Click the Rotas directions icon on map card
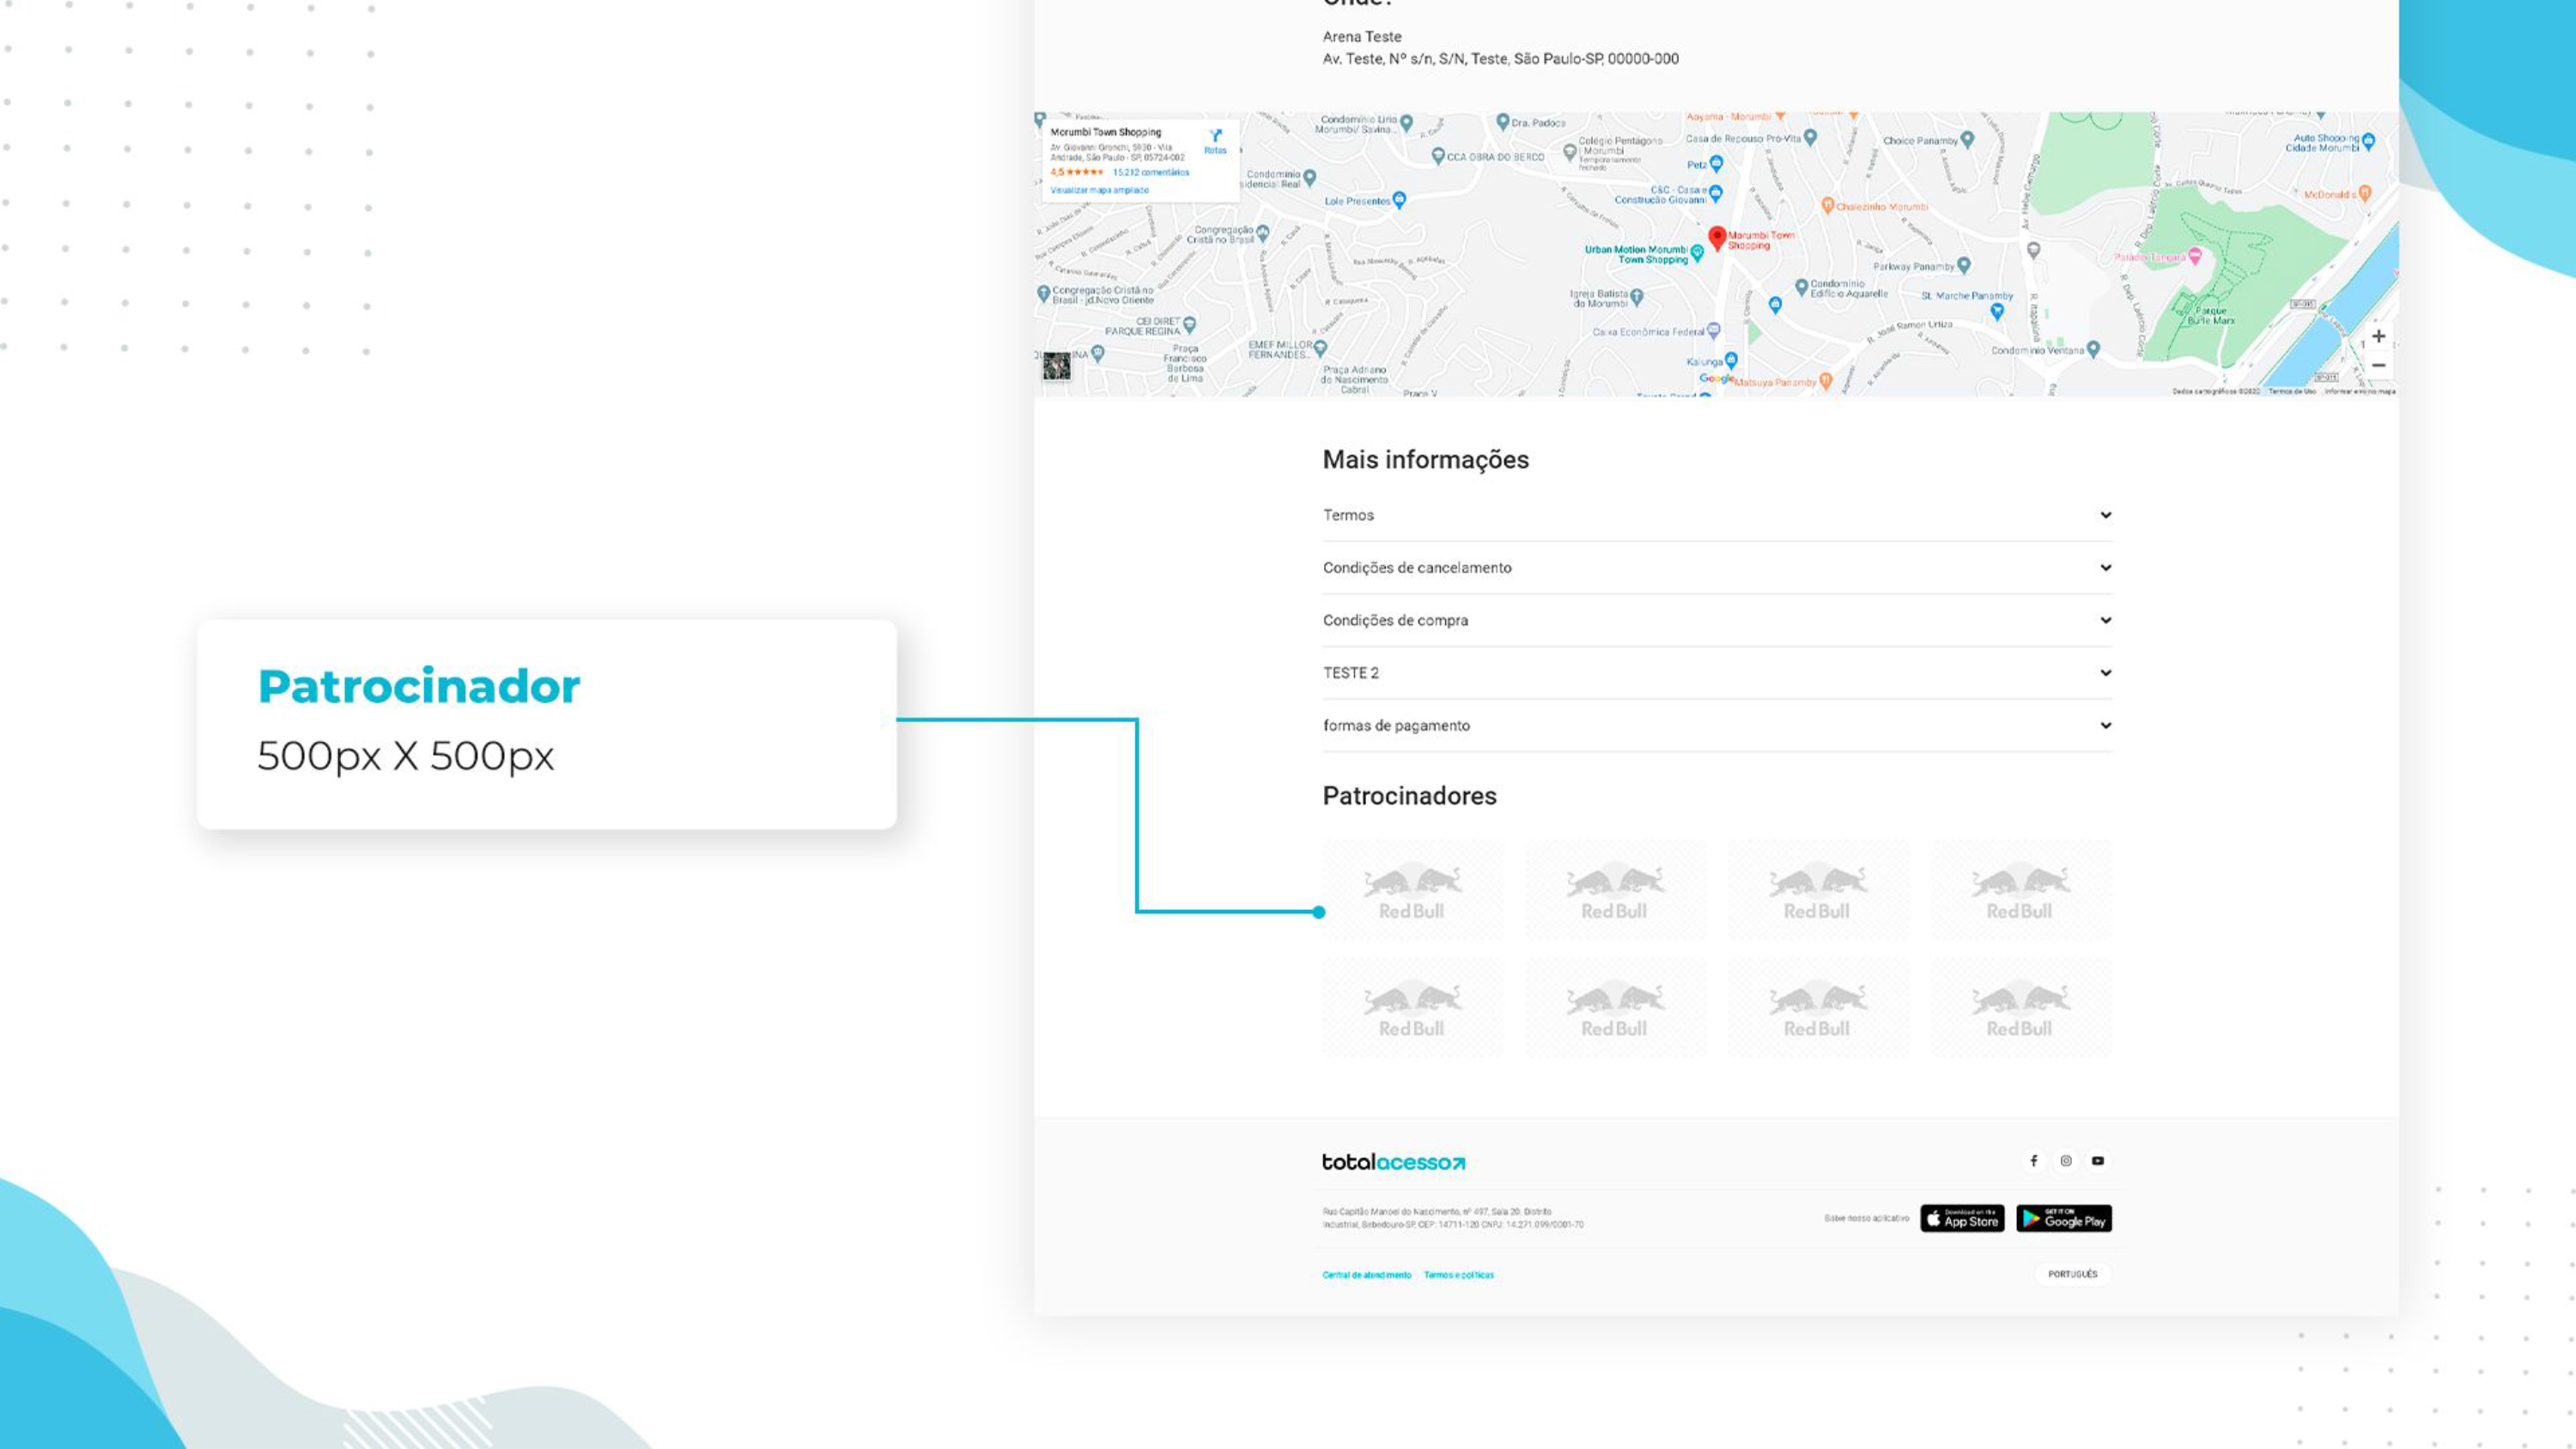The image size is (2576, 1449). (x=1215, y=140)
